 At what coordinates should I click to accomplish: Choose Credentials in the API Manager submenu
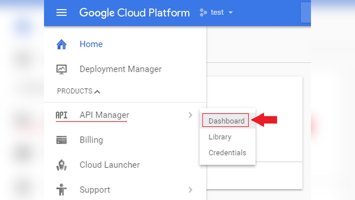click(x=227, y=153)
